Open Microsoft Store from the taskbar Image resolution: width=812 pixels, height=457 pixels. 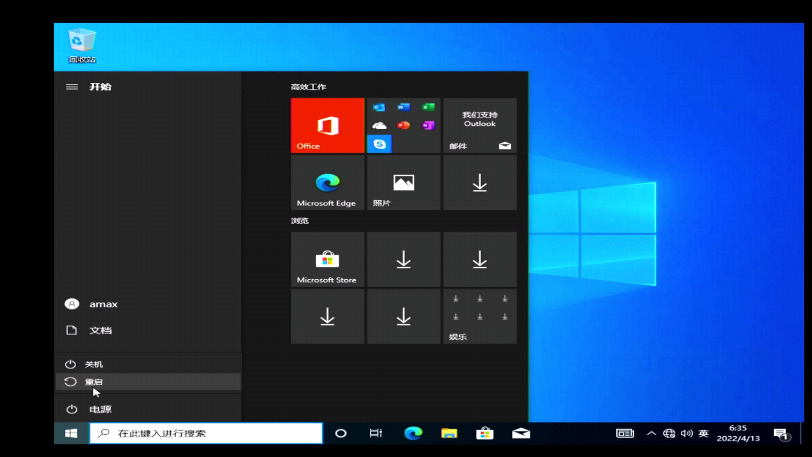[485, 433]
